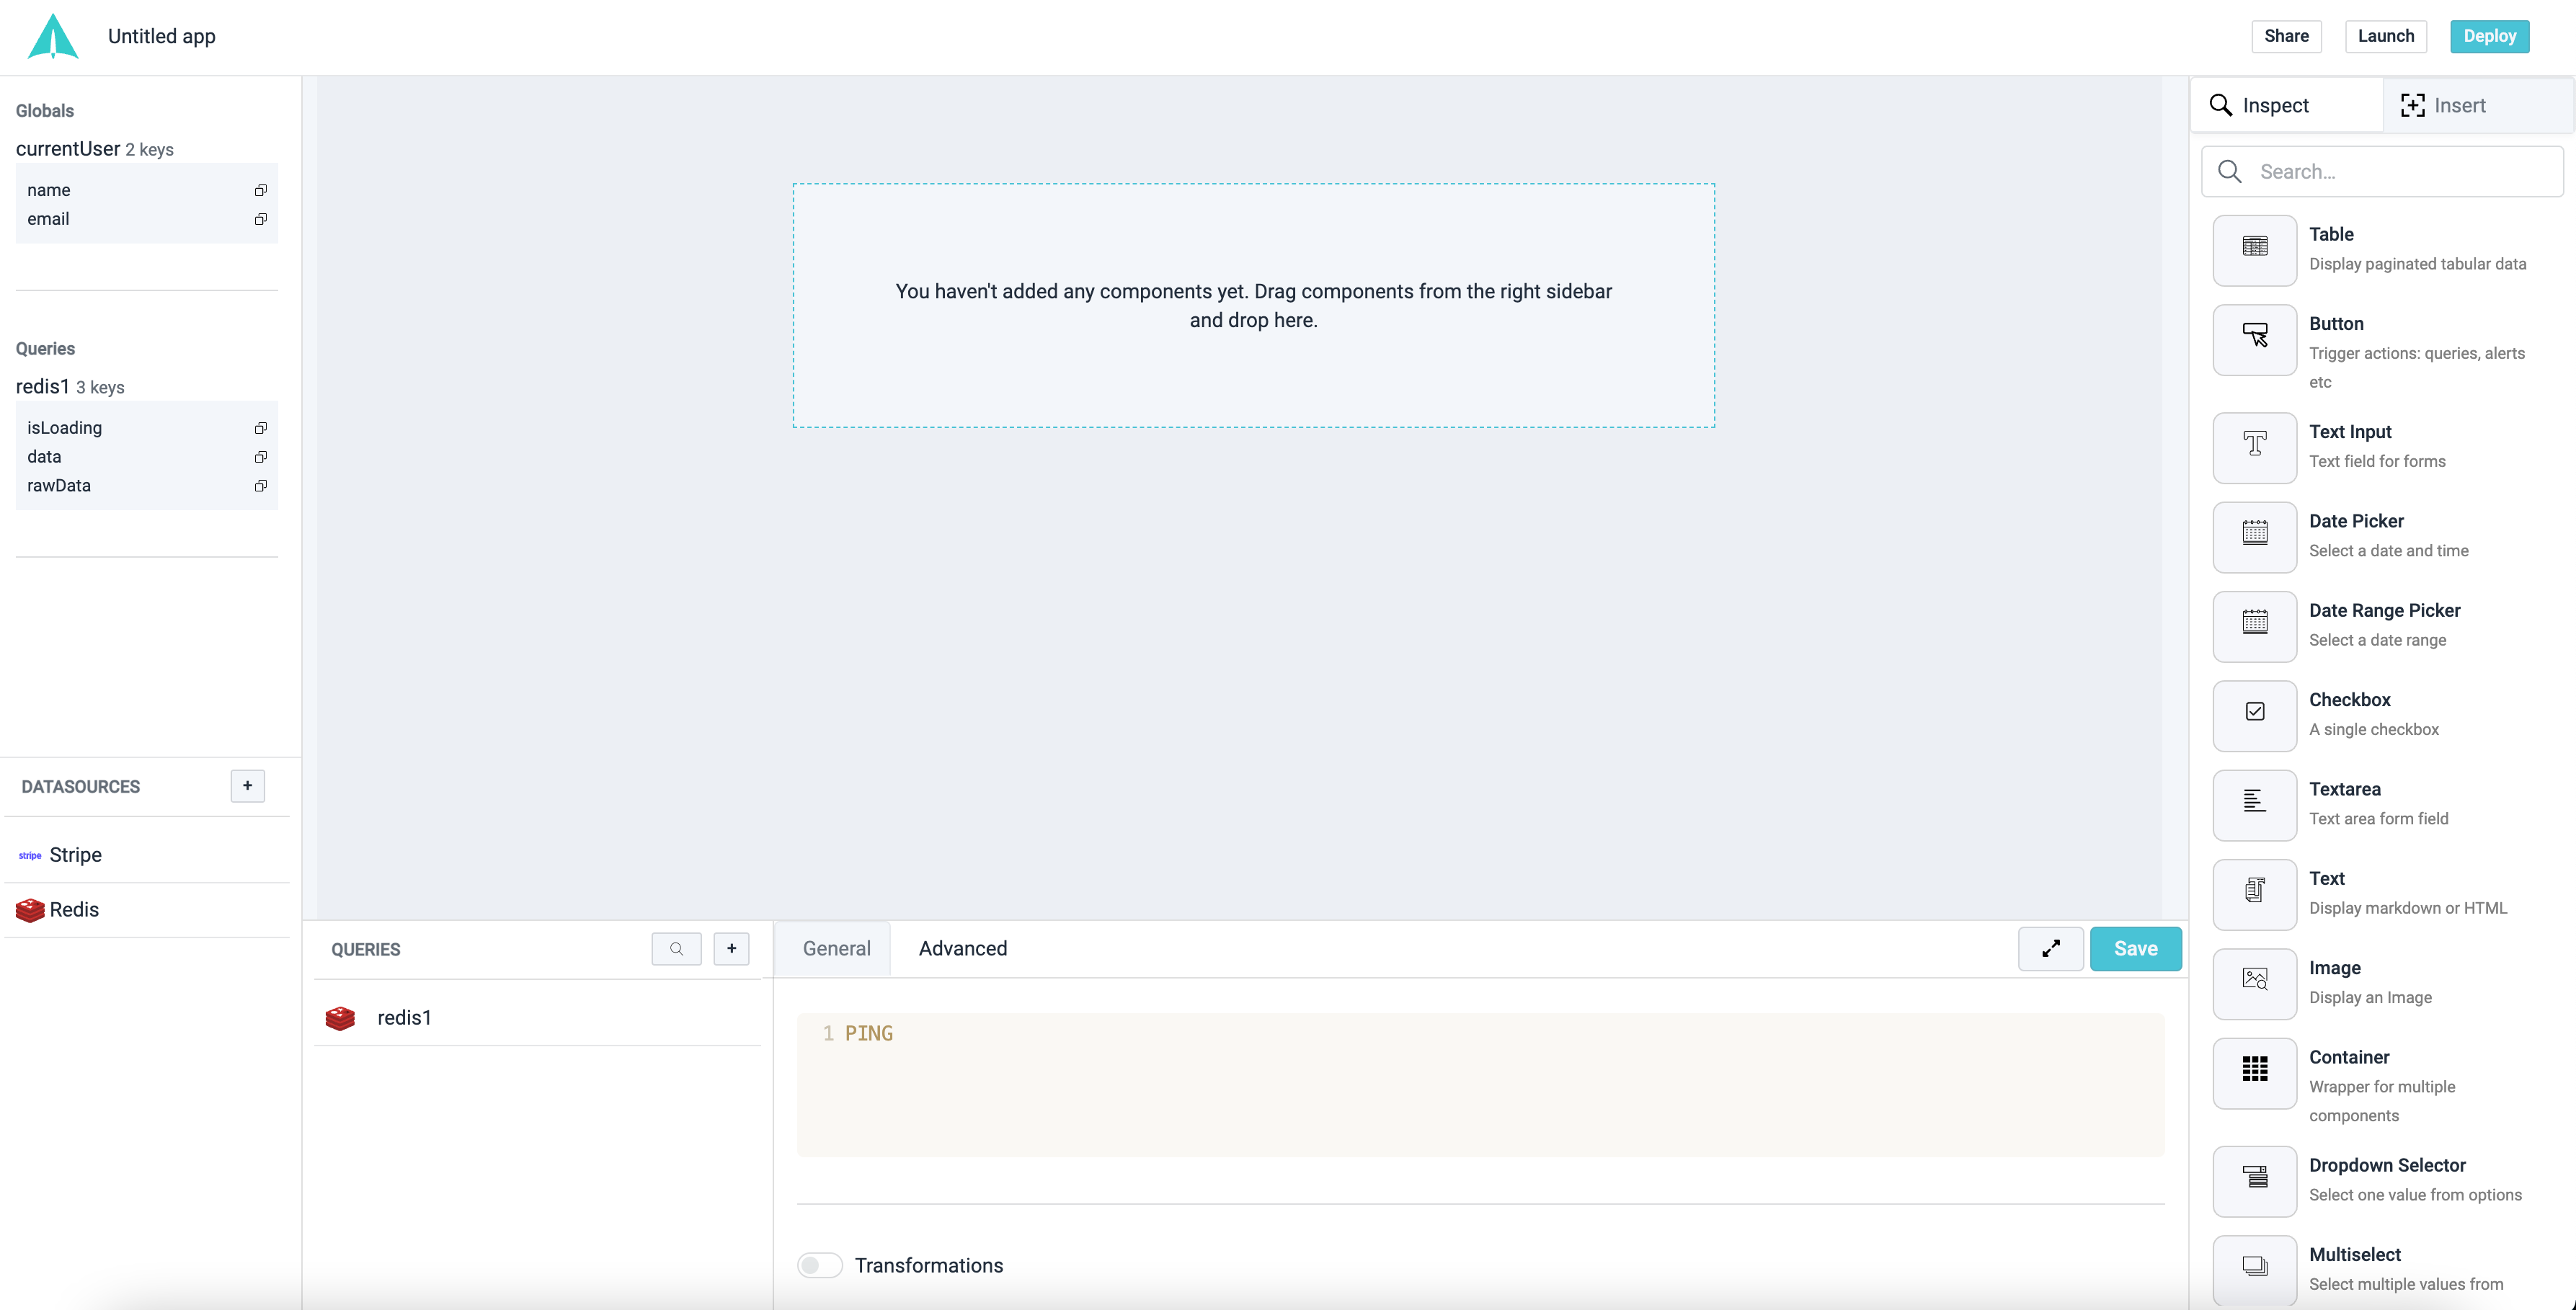Click the Container component grid icon
Viewport: 2576px width, 1310px height.
pyautogui.click(x=2254, y=1071)
